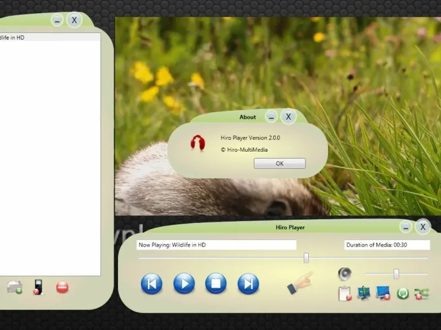Click the pointing hand icon
The height and width of the screenshot is (330, 441).
click(x=300, y=283)
